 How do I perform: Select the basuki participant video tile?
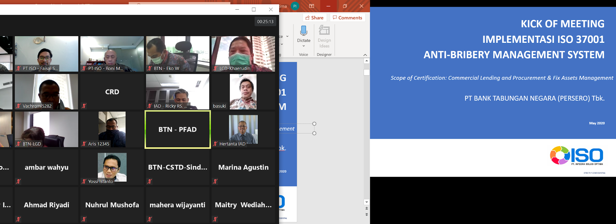coord(243,92)
